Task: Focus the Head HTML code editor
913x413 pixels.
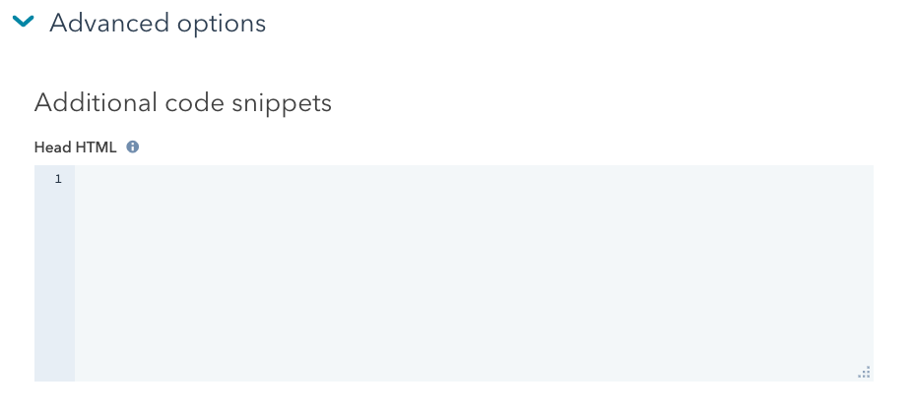Action: 473,273
